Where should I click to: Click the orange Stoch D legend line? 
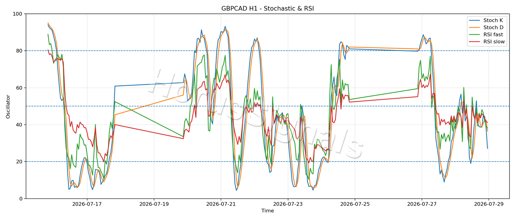[475, 28]
